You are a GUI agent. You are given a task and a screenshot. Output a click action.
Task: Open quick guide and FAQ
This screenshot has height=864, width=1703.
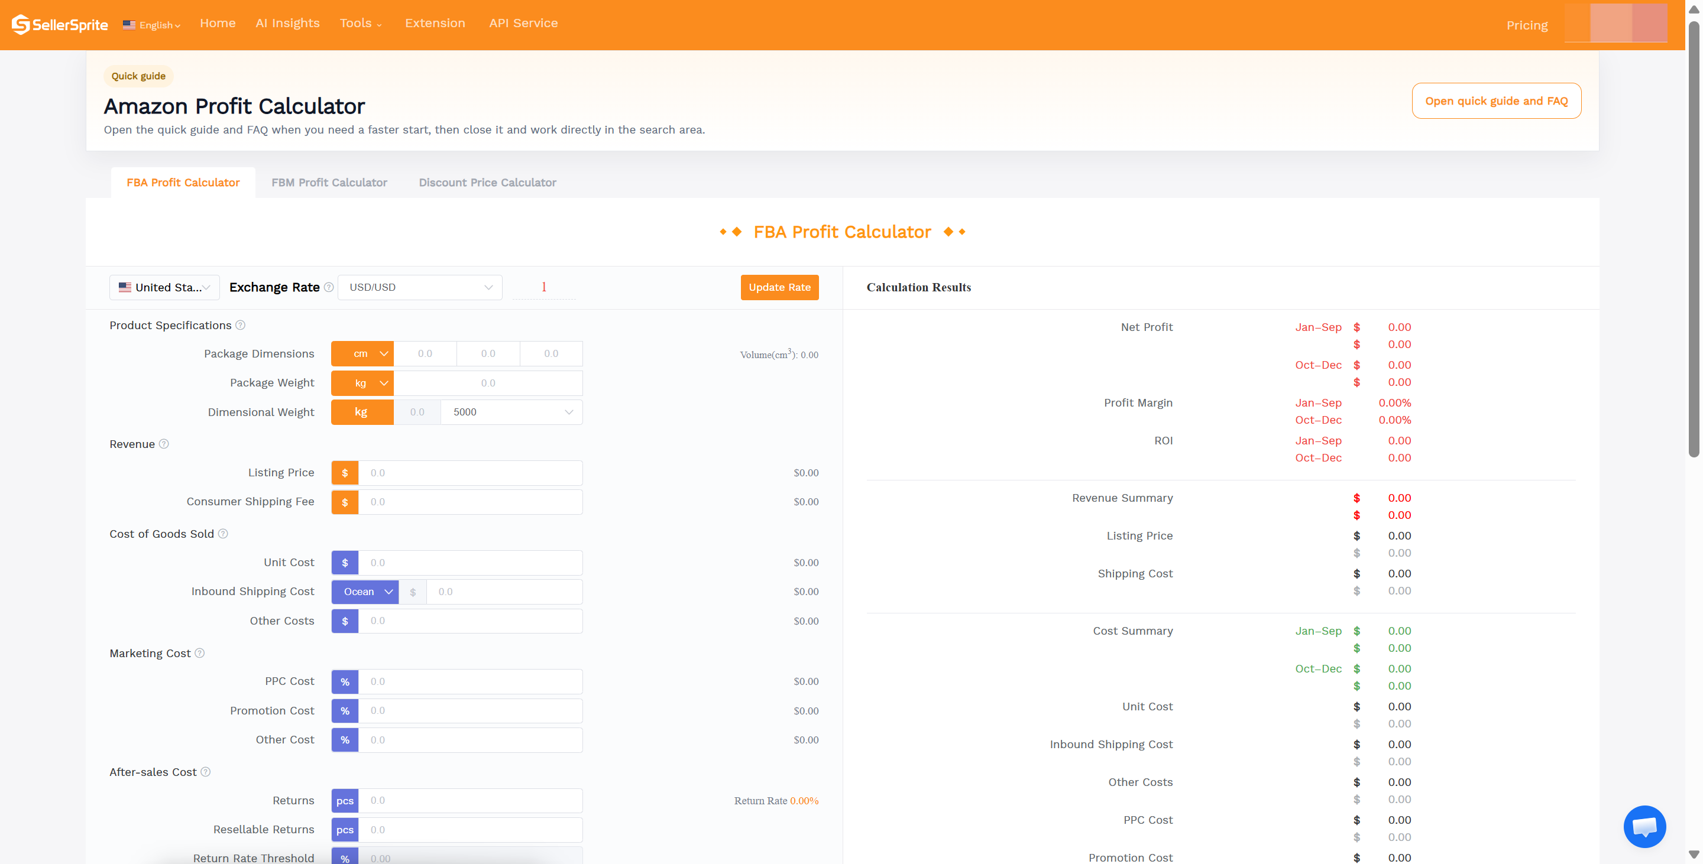point(1497,100)
